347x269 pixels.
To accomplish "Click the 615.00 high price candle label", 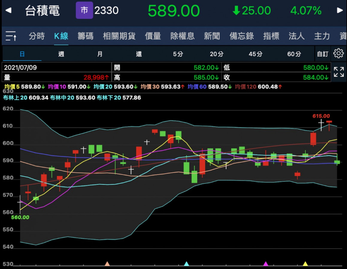I will [321, 116].
